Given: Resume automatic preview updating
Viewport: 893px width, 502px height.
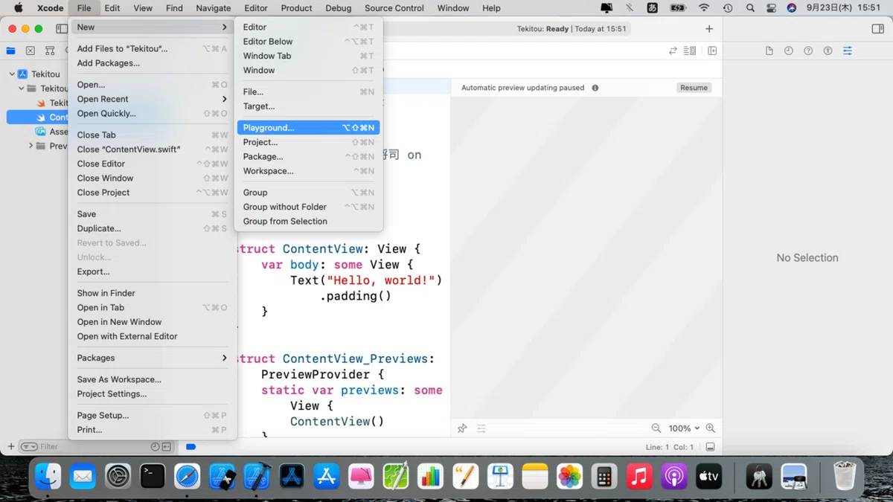Looking at the screenshot, I should [x=694, y=88].
